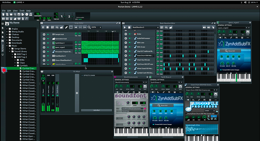Open the Tools menu

pyautogui.click(x=22, y=11)
